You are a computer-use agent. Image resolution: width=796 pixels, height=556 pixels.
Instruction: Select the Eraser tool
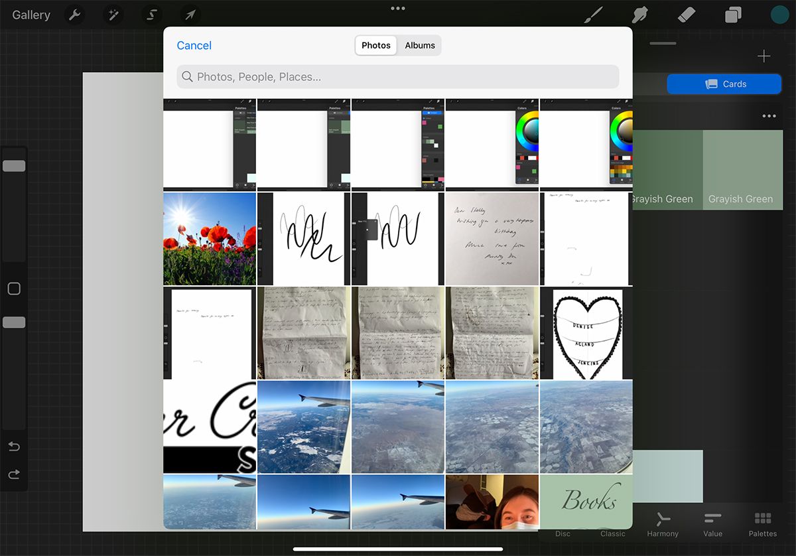tap(687, 15)
